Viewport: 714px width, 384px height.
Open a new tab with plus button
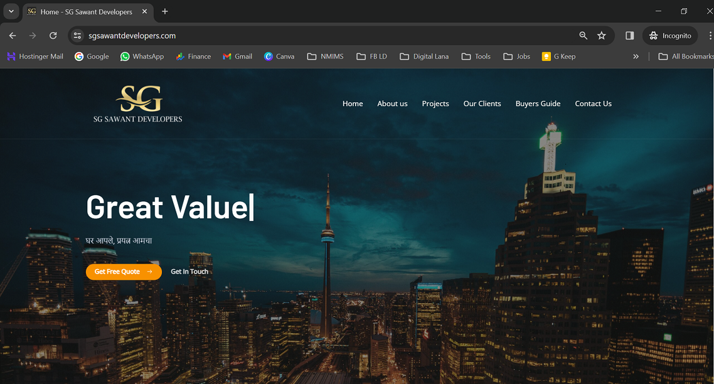point(165,11)
